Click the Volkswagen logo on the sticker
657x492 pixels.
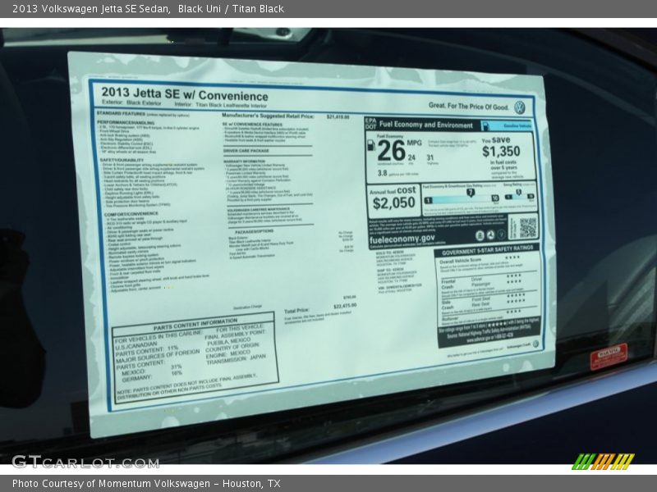click(520, 108)
